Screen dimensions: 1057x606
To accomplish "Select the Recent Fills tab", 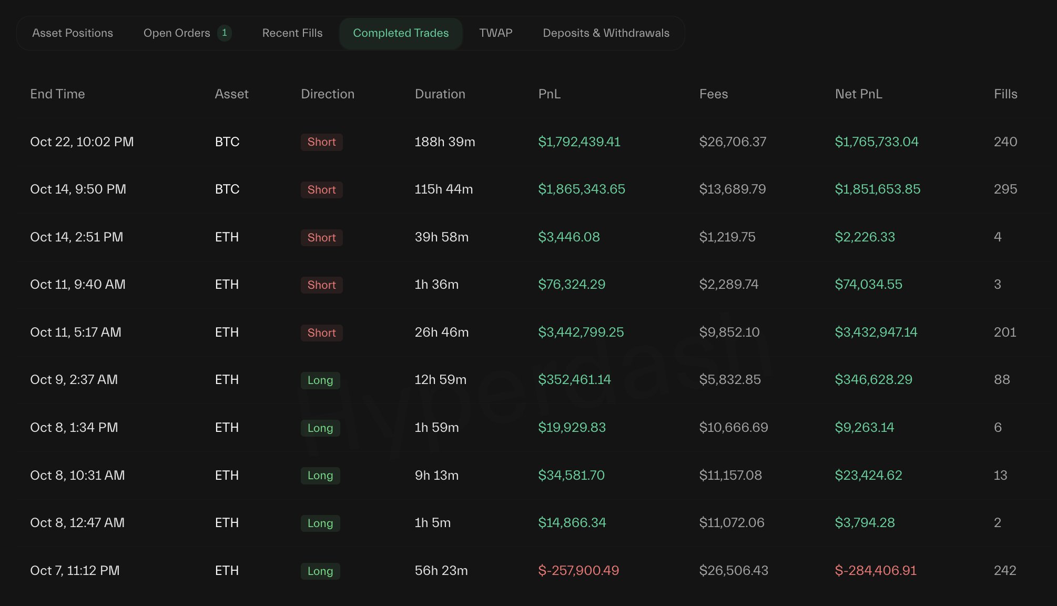I will 292,33.
